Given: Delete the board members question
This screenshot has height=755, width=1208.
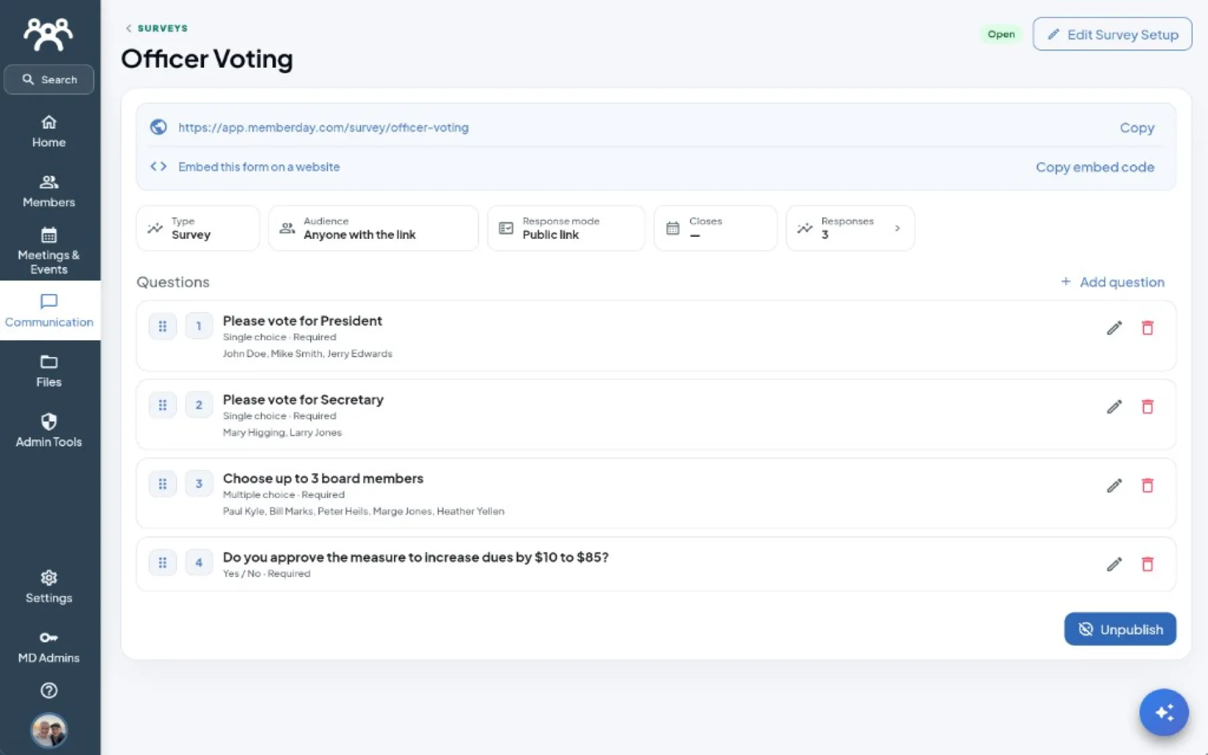Looking at the screenshot, I should tap(1148, 486).
